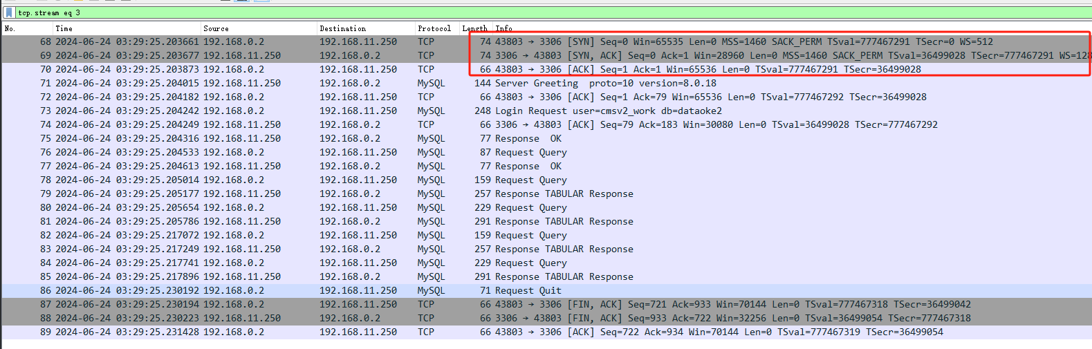
Task: Sort by the Protocol column header
Action: [434, 28]
